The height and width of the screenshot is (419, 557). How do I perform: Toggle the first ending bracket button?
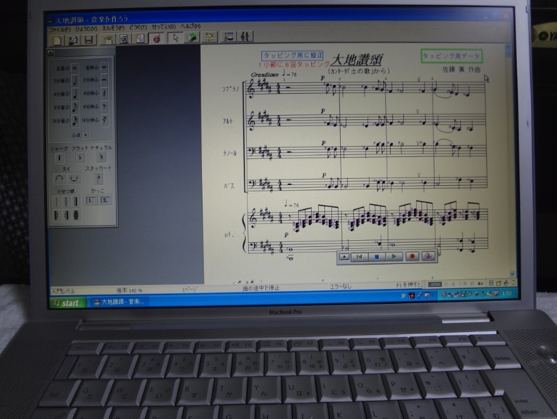coord(90,200)
